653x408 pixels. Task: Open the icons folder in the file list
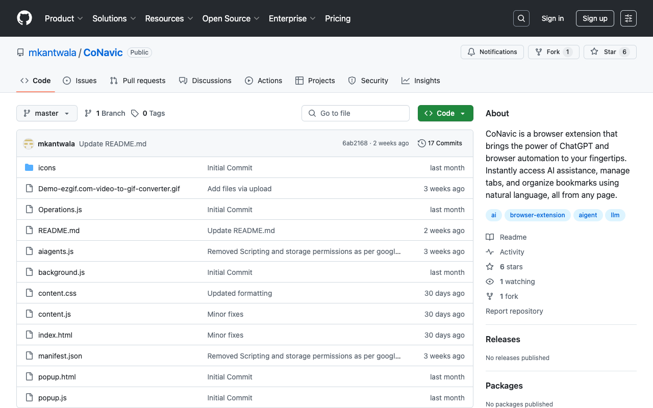(x=47, y=167)
